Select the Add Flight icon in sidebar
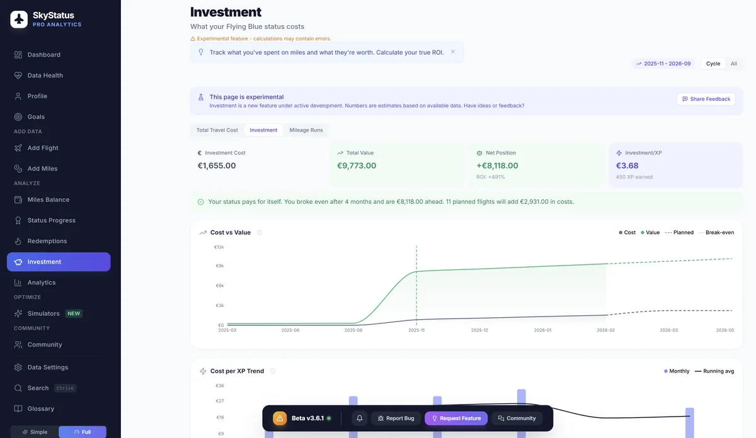The width and height of the screenshot is (756, 438). (x=18, y=147)
